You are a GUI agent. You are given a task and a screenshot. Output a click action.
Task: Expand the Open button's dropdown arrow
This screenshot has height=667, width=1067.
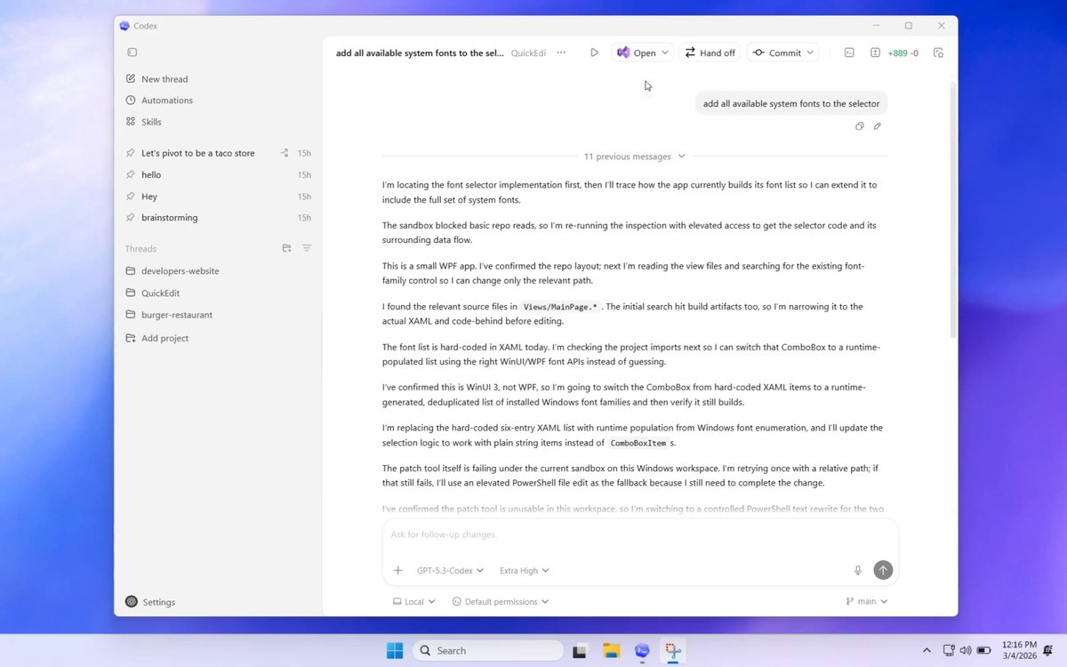click(665, 52)
